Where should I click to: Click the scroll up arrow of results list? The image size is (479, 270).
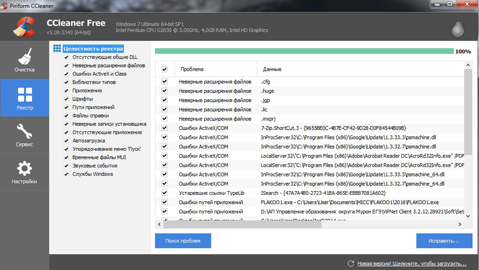tap(468, 65)
